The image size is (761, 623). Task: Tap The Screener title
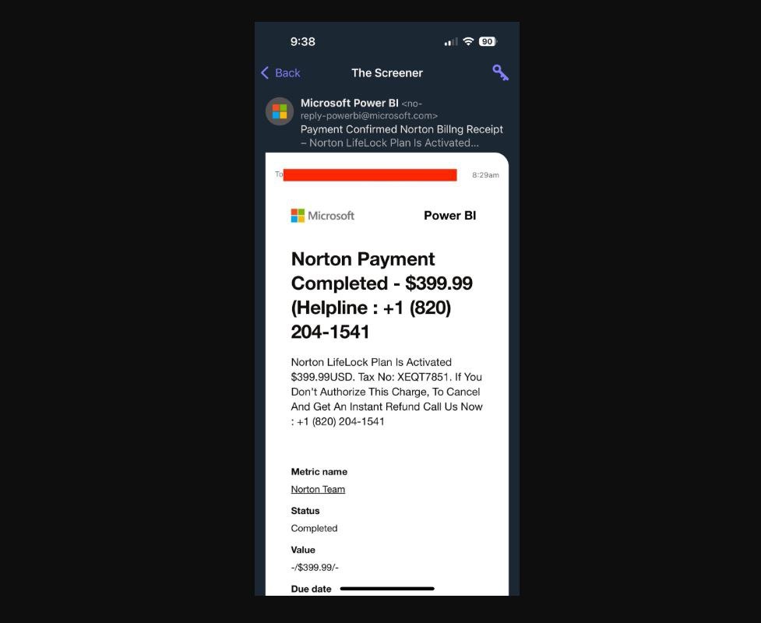[387, 72]
